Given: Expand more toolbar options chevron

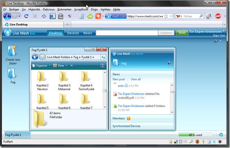Looking at the screenshot, I should tap(72, 65).
